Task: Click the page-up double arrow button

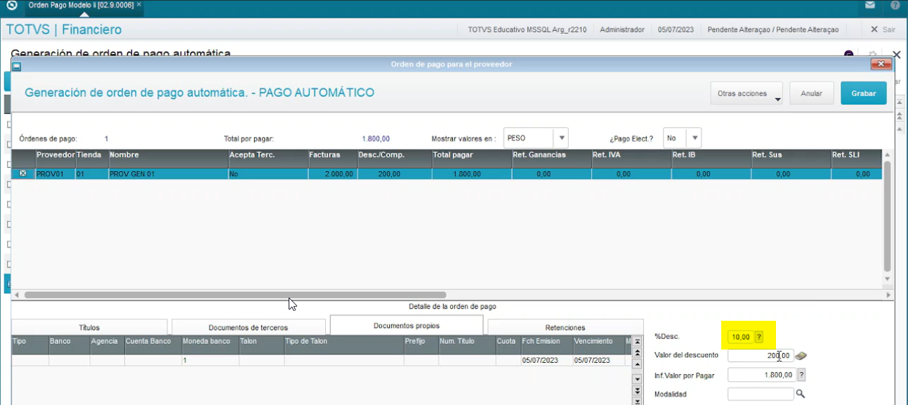Action: pos(638,352)
